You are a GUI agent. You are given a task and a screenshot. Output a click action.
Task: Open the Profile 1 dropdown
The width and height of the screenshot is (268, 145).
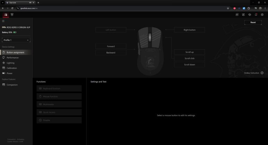16,40
